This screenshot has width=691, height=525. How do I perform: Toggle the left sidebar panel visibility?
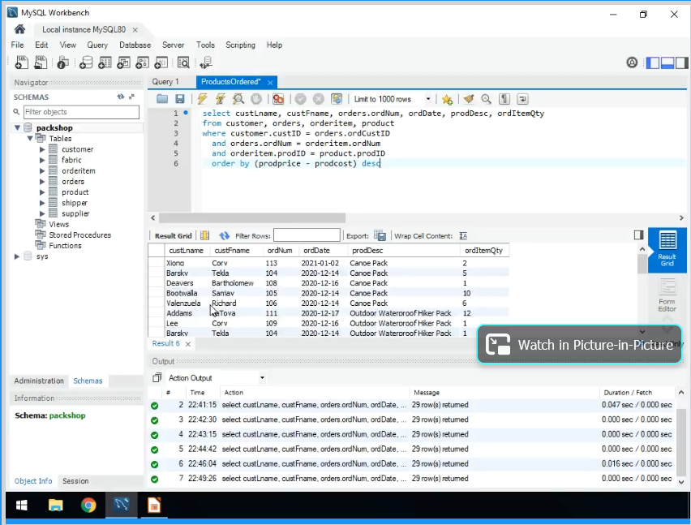point(654,62)
